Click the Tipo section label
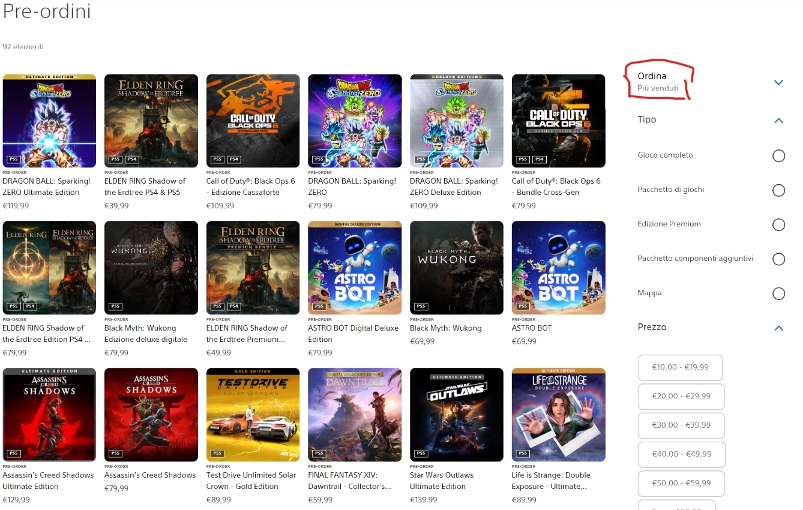803x510 pixels. pos(647,120)
